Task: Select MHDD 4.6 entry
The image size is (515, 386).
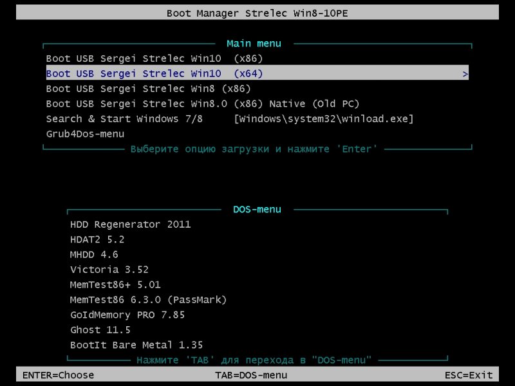Action: coord(94,255)
